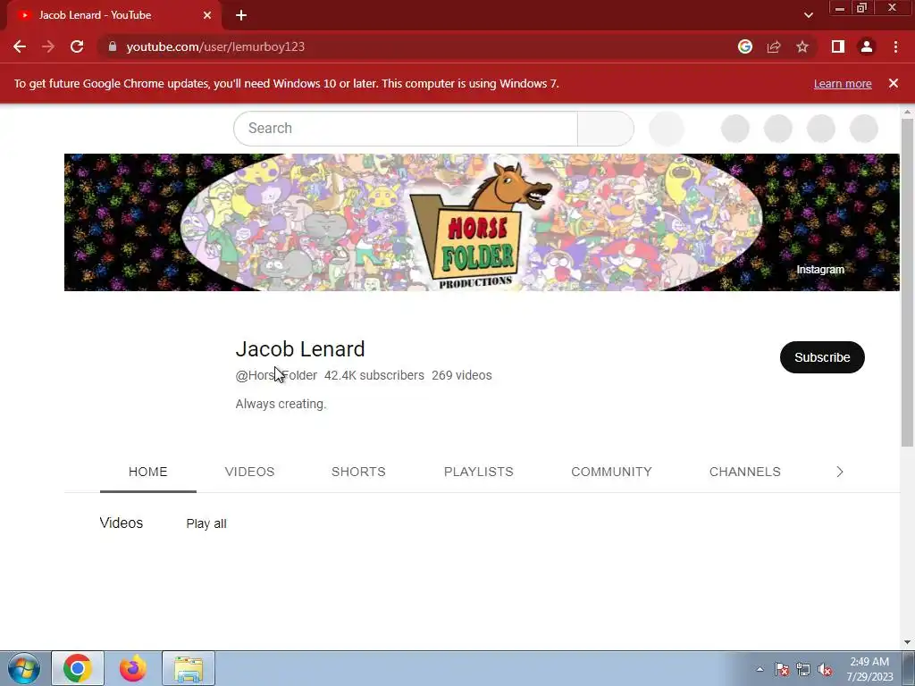Open the COMMUNITY tab
The image size is (915, 686).
[x=611, y=472]
